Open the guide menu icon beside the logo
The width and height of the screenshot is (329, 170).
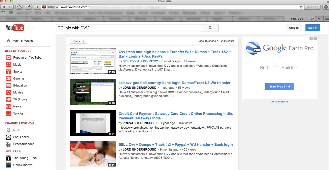[x=30, y=28]
